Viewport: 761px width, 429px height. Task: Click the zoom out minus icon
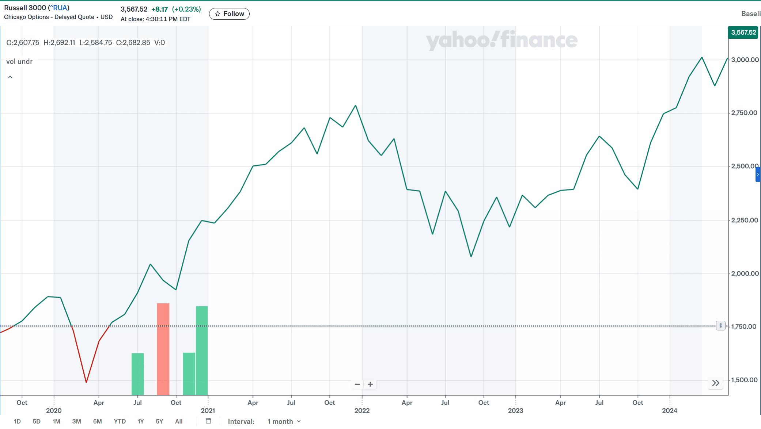[x=357, y=384]
